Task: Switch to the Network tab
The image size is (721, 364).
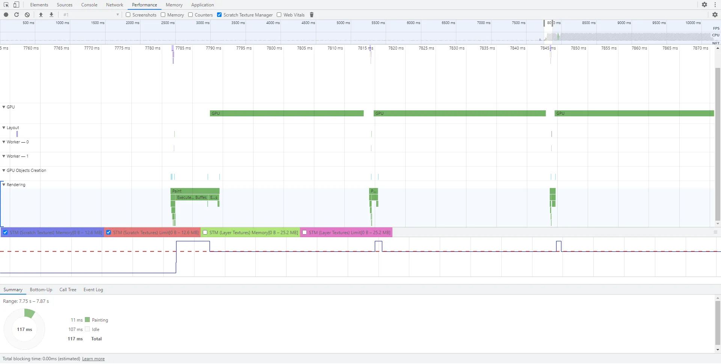Action: (115, 5)
